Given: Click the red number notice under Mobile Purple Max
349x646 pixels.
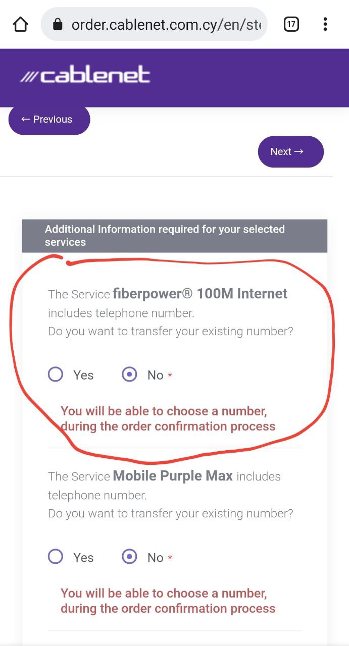Looking at the screenshot, I should tap(168, 601).
